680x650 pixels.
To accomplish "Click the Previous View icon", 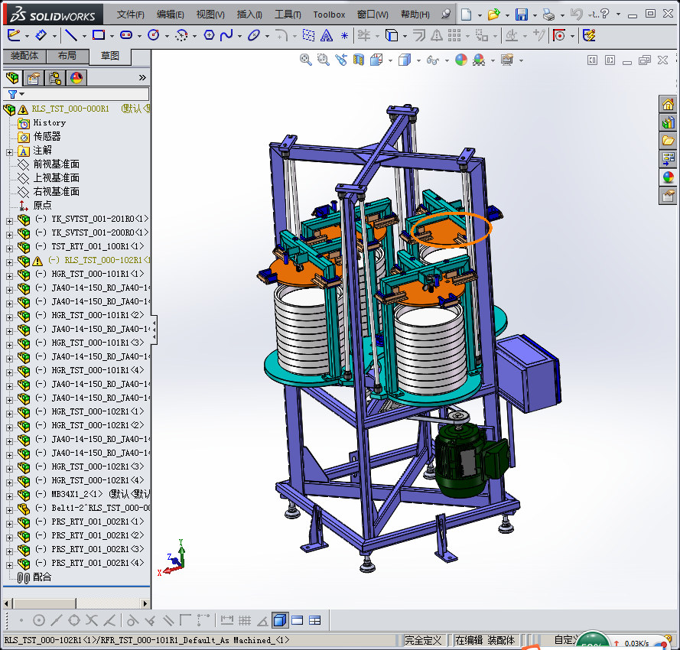I will click(341, 60).
